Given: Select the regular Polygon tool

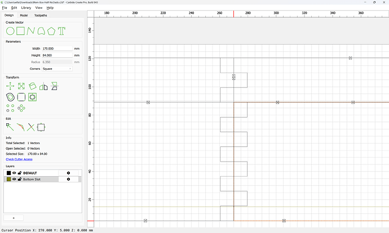Looking at the screenshot, I should tap(51, 31).
